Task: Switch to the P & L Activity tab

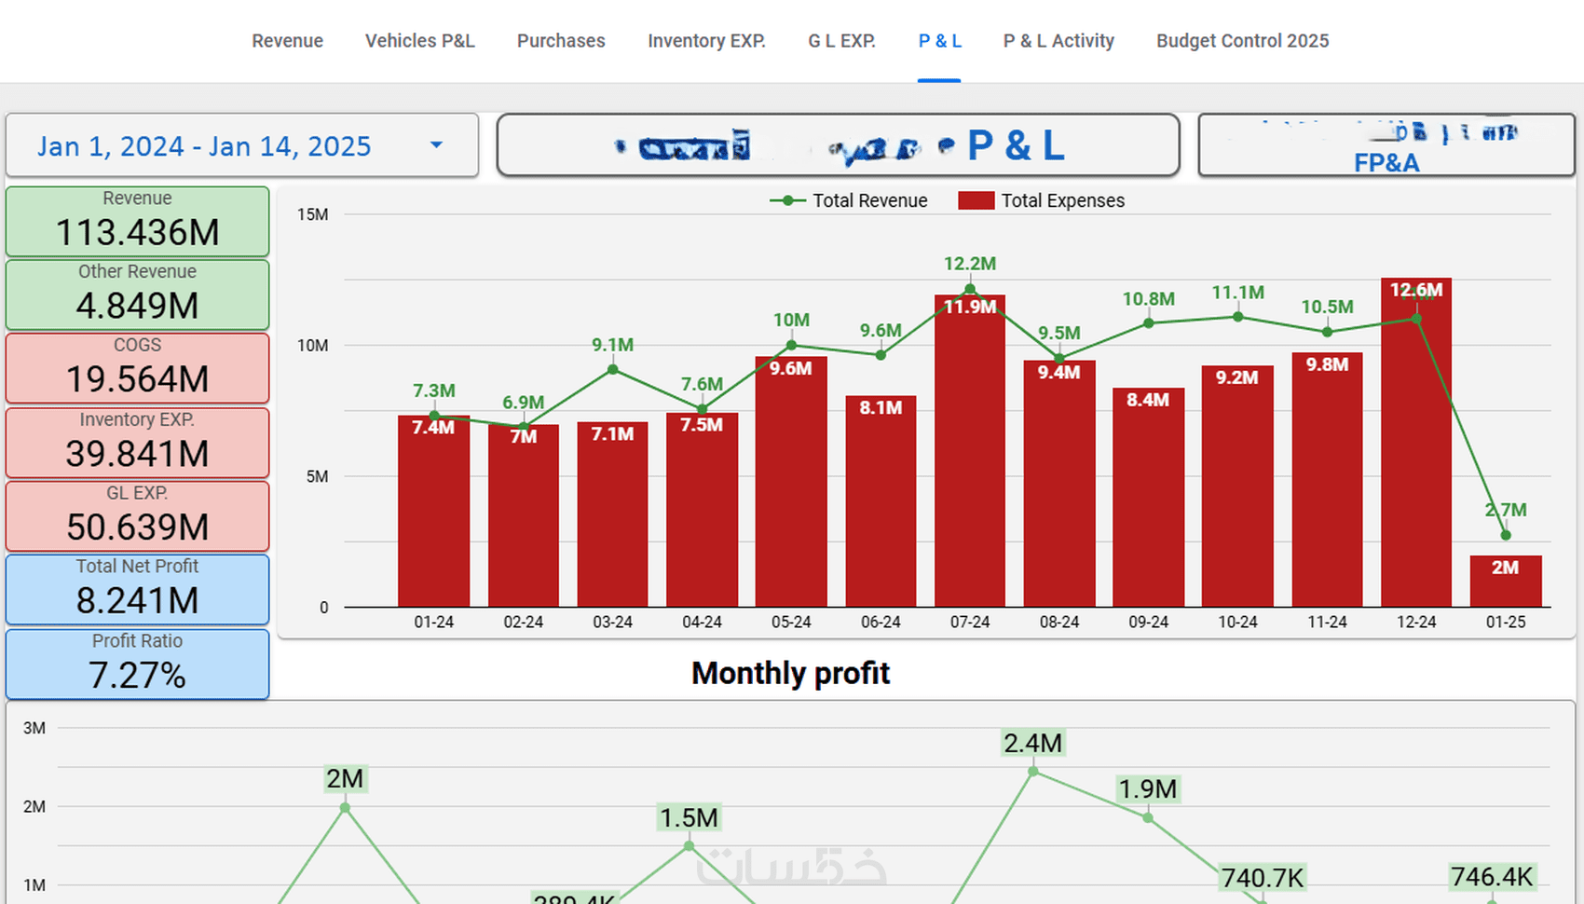Action: [x=1058, y=41]
